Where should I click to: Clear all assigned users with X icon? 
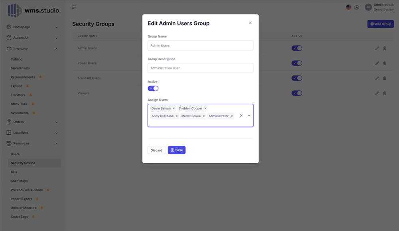pyautogui.click(x=241, y=116)
